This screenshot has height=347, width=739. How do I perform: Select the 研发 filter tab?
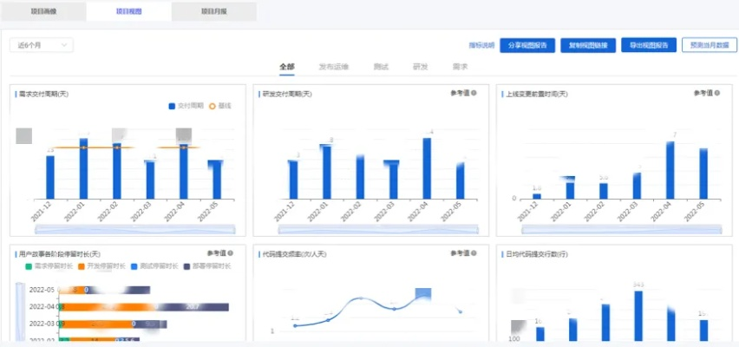(x=420, y=67)
